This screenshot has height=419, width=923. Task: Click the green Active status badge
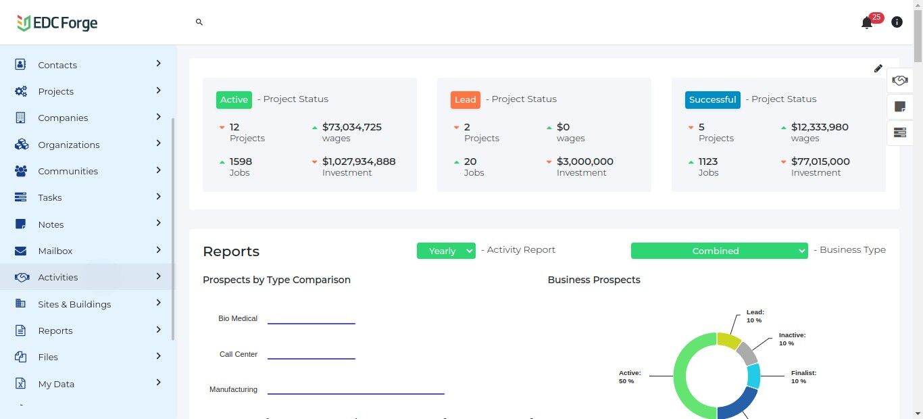(x=234, y=99)
